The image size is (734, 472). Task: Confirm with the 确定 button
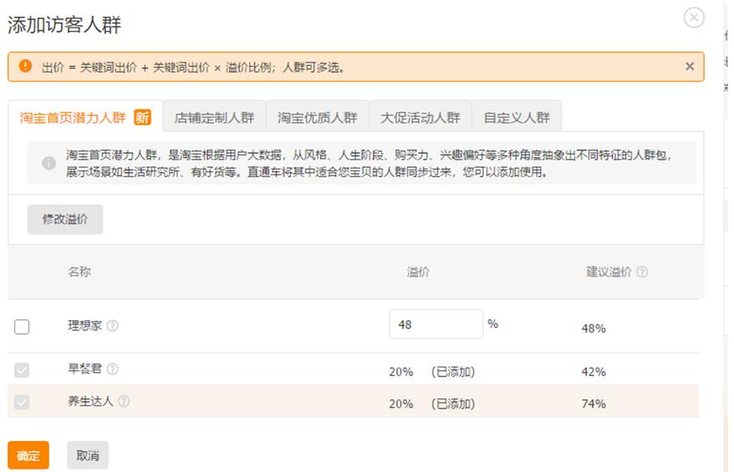[x=28, y=455]
